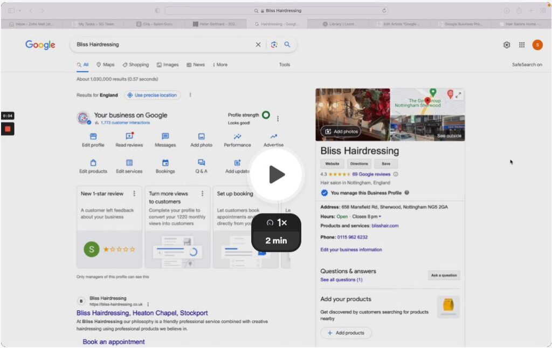Image resolution: width=552 pixels, height=348 pixels.
Task: Open Bookings icon
Action: click(165, 163)
